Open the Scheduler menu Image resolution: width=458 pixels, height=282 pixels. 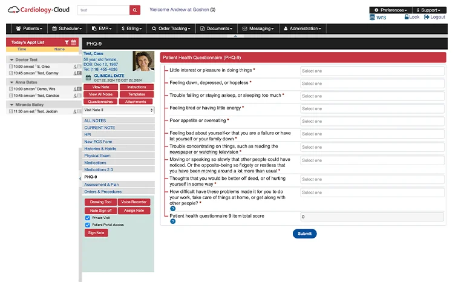pyautogui.click(x=67, y=28)
